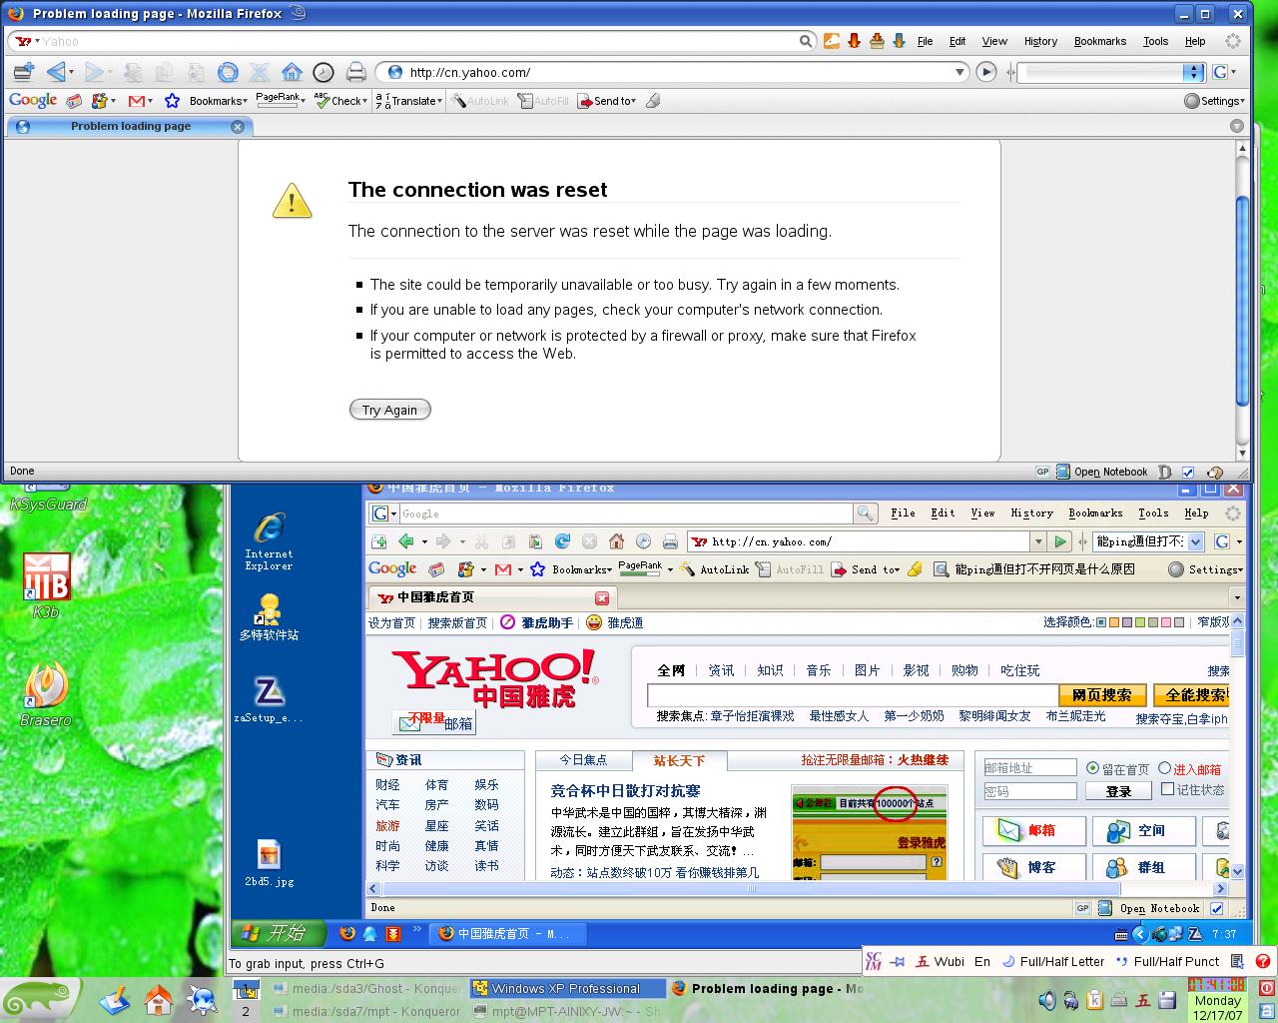Check the 记住状态 checkbox

[1167, 789]
